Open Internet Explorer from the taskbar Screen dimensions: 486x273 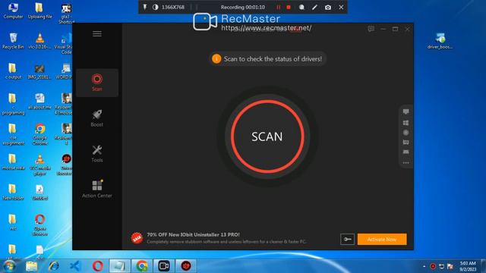(54, 266)
